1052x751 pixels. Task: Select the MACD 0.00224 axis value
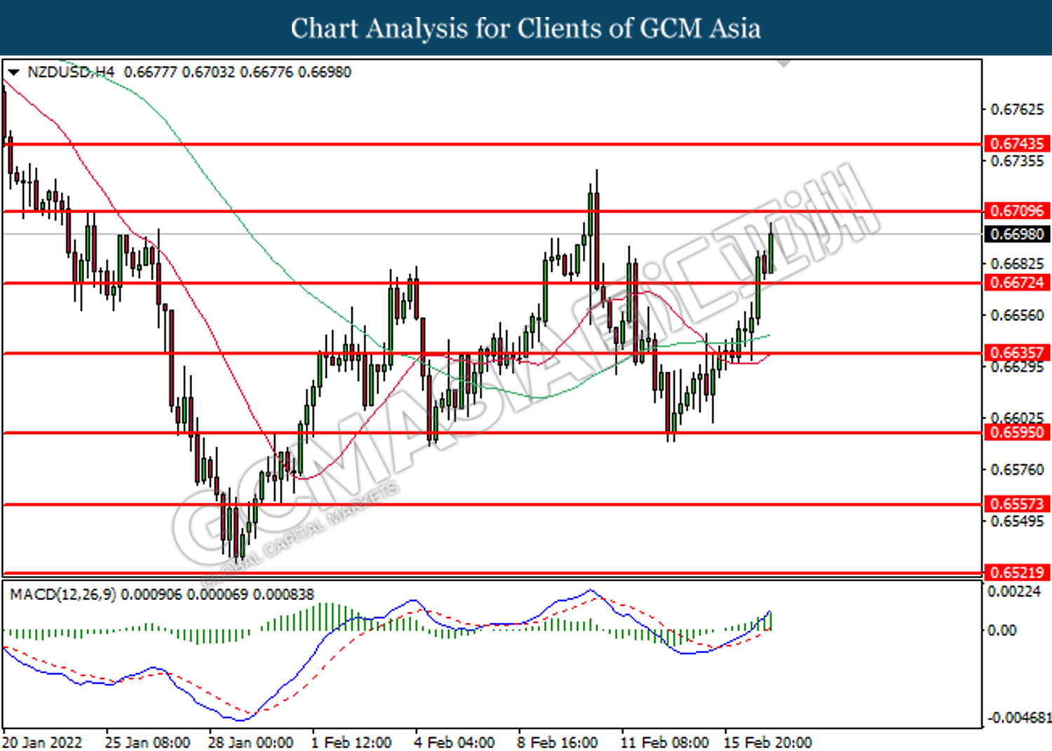click(1014, 592)
